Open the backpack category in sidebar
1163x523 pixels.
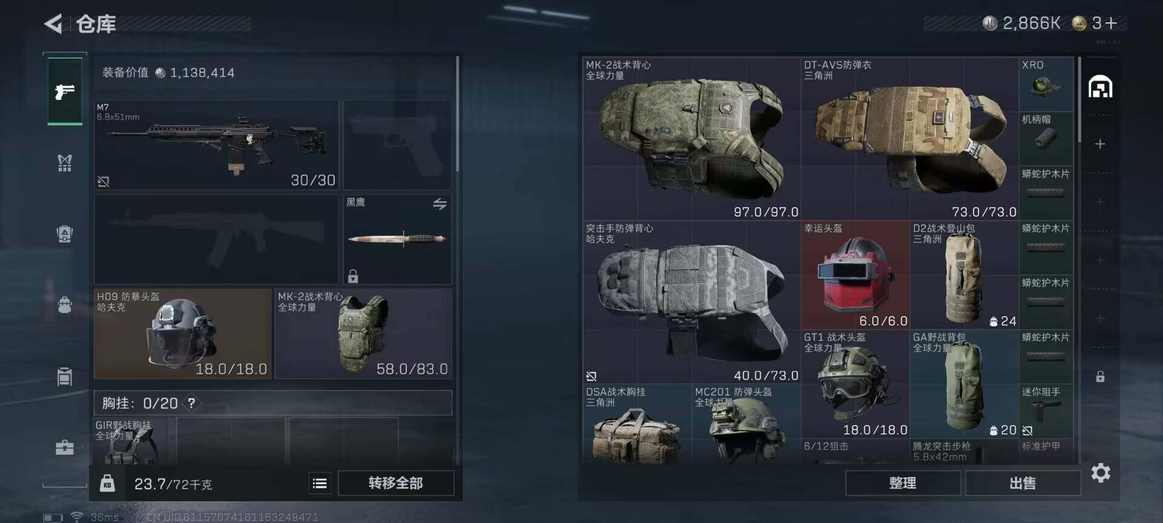click(65, 304)
